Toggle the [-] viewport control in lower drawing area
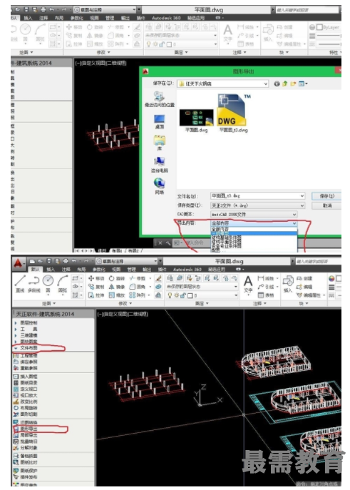This screenshot has height=490, width=350. point(99,314)
